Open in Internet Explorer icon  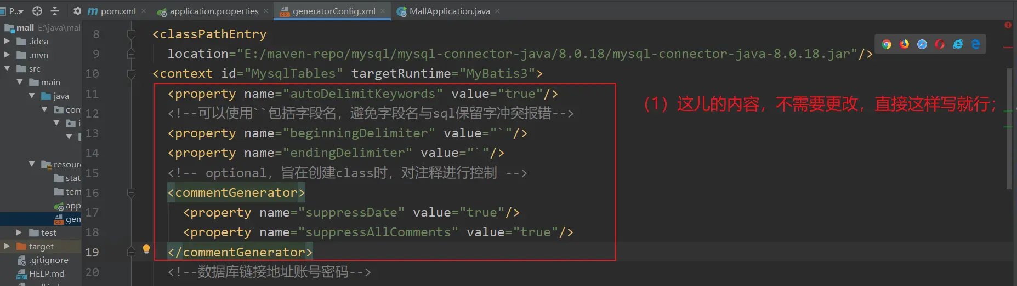click(958, 44)
